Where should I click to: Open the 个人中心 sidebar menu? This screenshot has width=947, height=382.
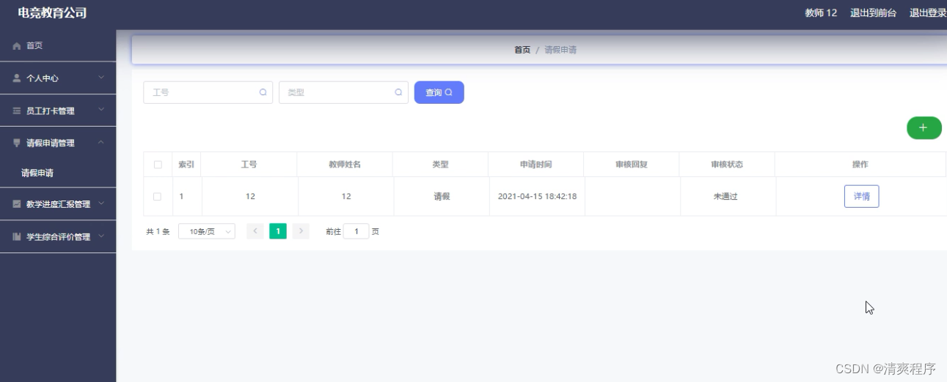tap(58, 78)
